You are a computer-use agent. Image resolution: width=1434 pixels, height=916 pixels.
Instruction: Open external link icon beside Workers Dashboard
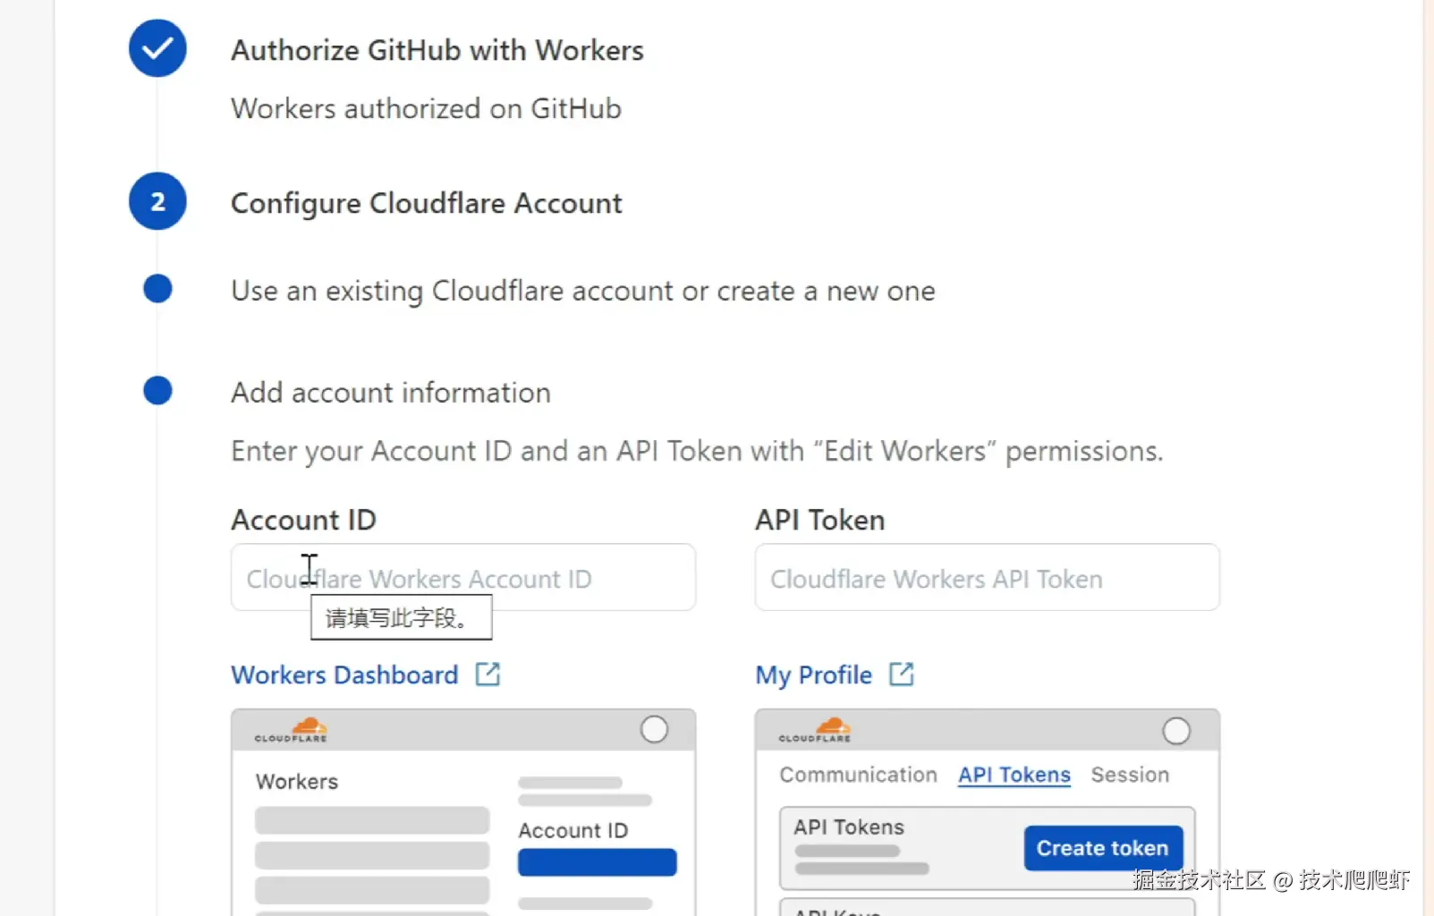point(488,674)
